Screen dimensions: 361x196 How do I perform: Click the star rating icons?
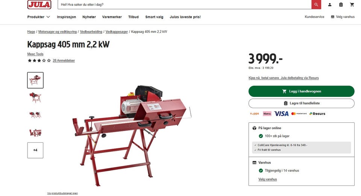(39, 60)
